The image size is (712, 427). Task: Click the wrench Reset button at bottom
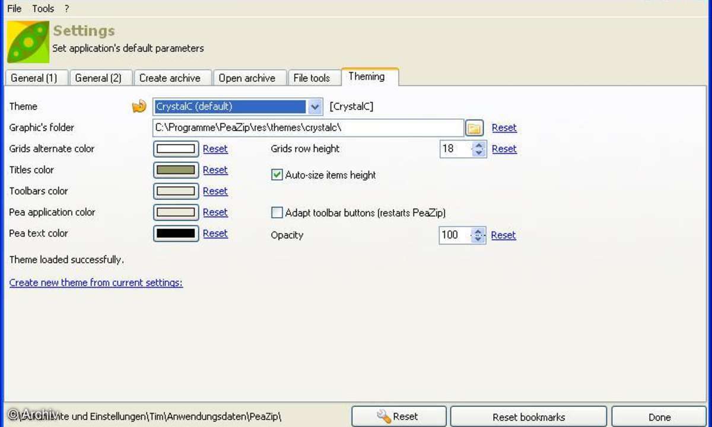click(x=399, y=416)
